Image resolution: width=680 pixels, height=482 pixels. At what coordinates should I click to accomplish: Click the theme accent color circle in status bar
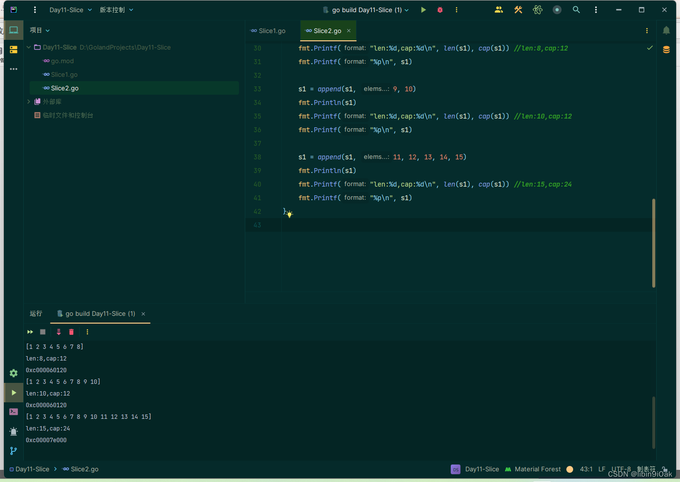(570, 469)
